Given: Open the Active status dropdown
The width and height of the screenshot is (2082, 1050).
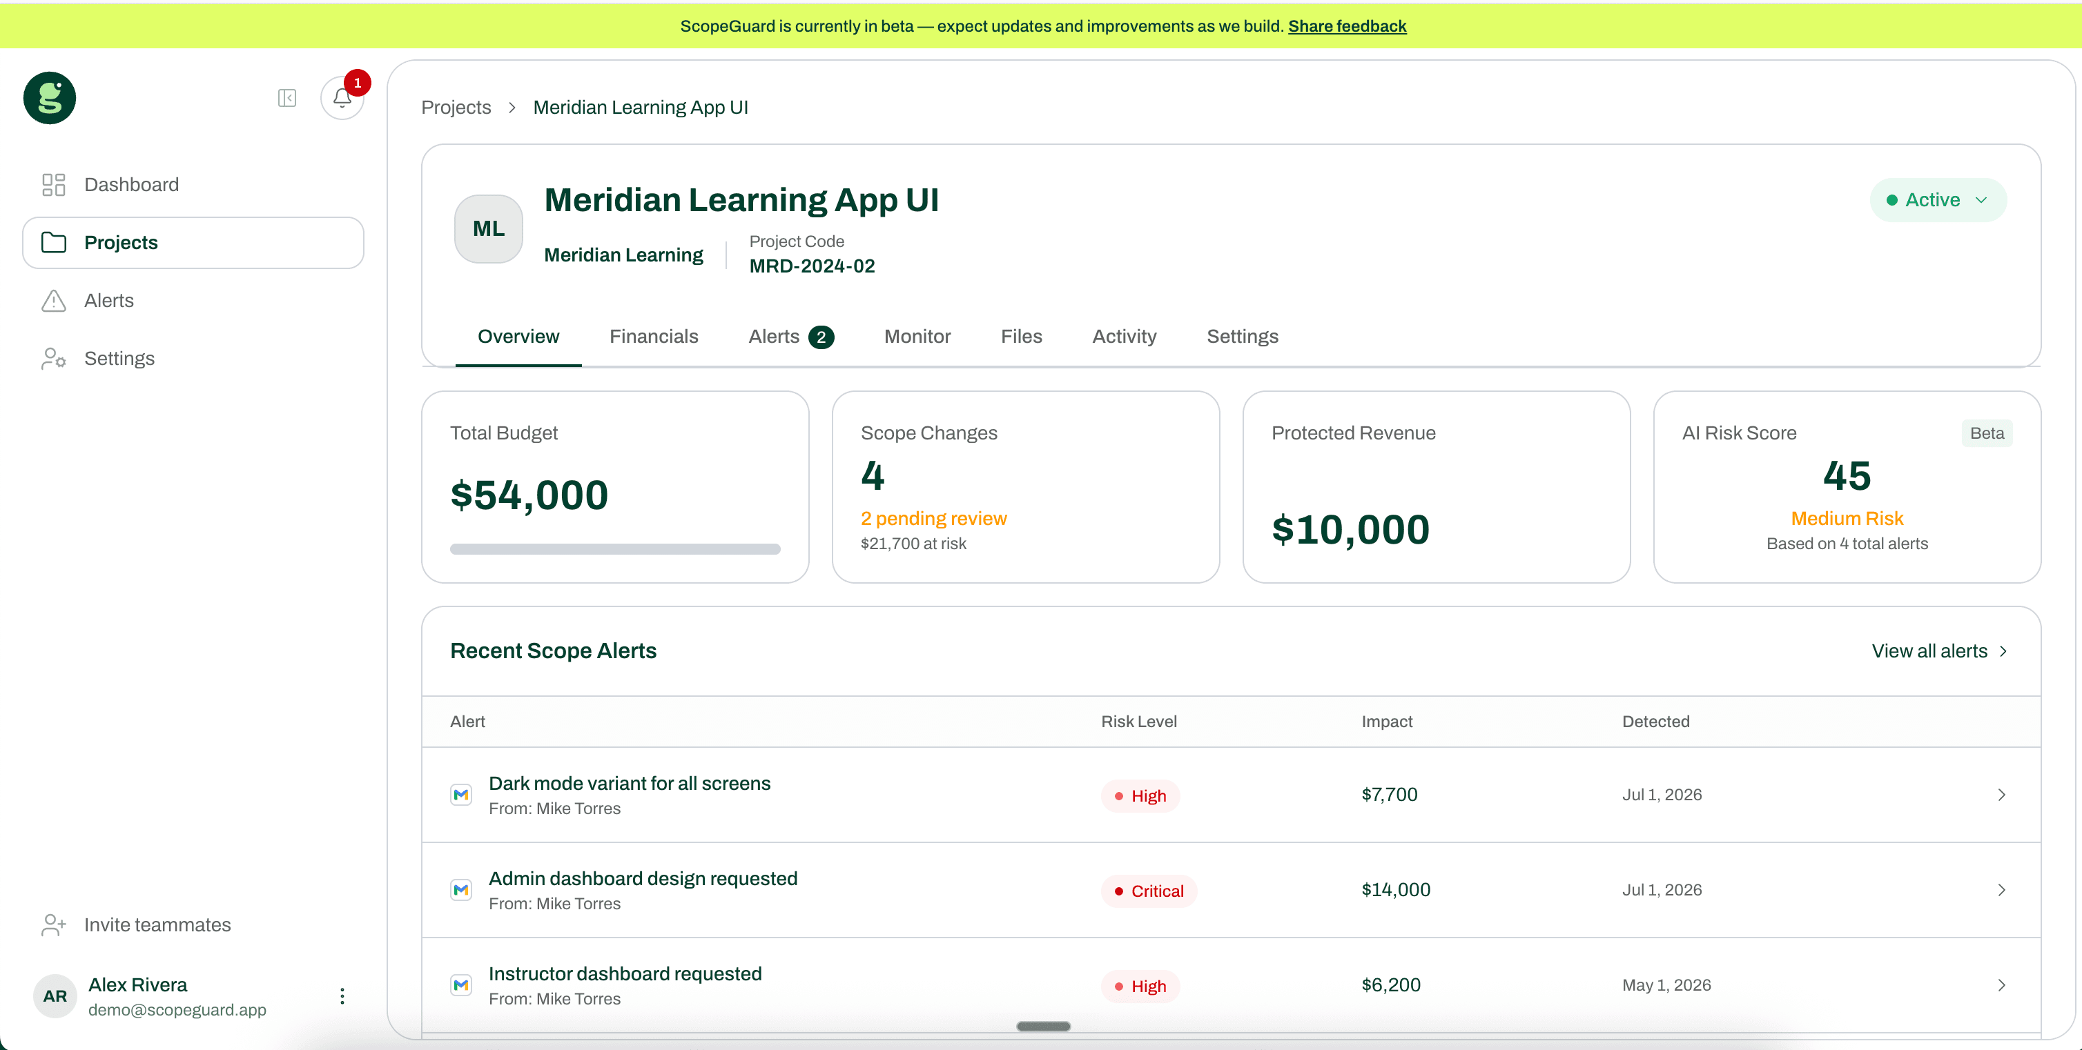Looking at the screenshot, I should (1938, 200).
